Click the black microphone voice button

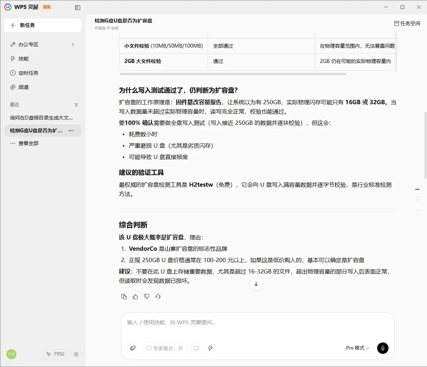click(x=382, y=348)
